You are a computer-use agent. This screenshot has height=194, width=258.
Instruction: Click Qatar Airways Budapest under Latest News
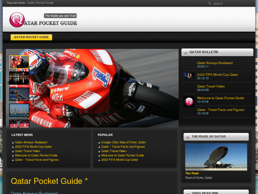coord(31,142)
